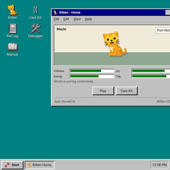Click the Fullness progress bar
Viewport: 170px width, 170px height.
pos(92,71)
